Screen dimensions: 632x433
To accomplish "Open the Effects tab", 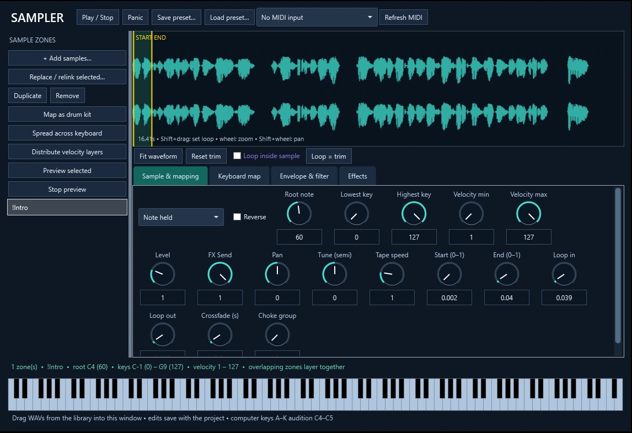I will (x=357, y=176).
